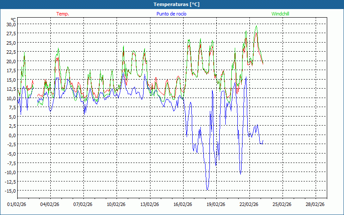This screenshot has width=344, height=215.
Task: Select the 25/02/26 date on the x-axis
Action: [x=282, y=205]
